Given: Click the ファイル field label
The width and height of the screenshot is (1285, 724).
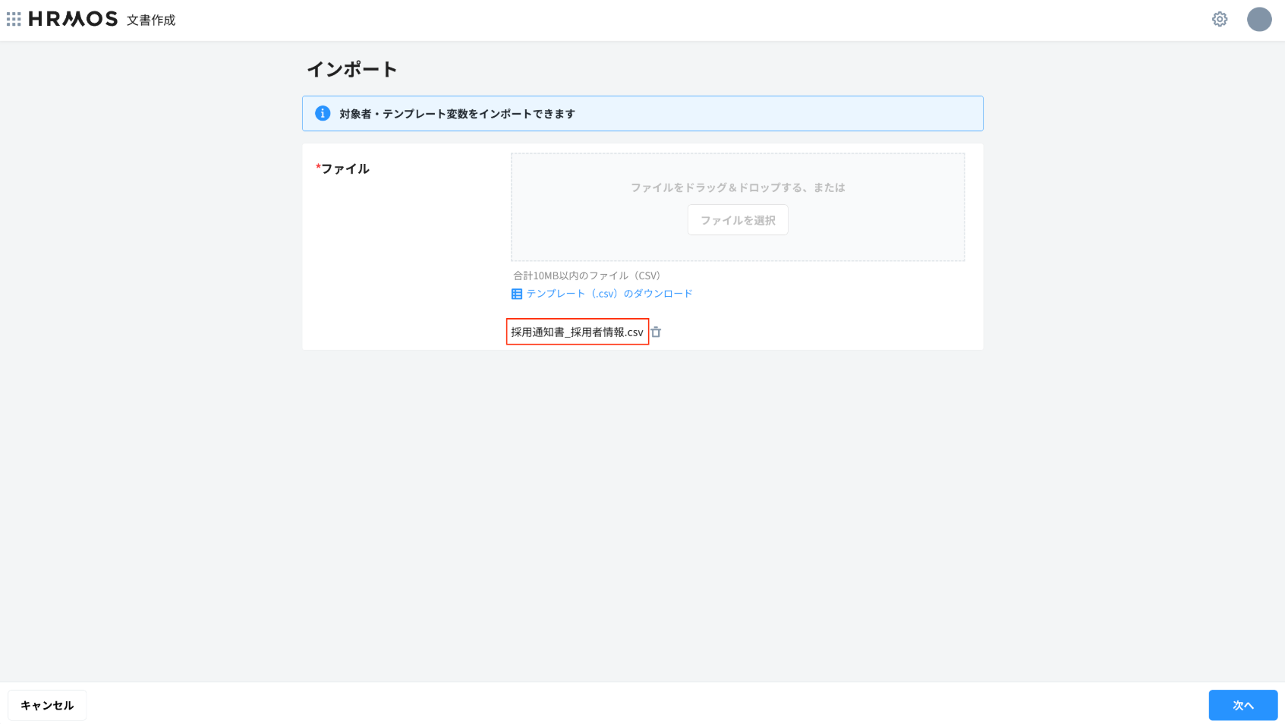Looking at the screenshot, I should pos(345,168).
